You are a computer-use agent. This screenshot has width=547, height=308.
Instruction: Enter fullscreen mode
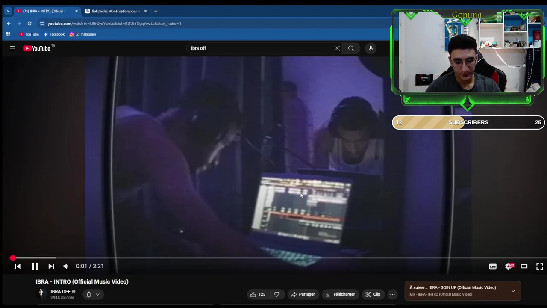point(540,266)
